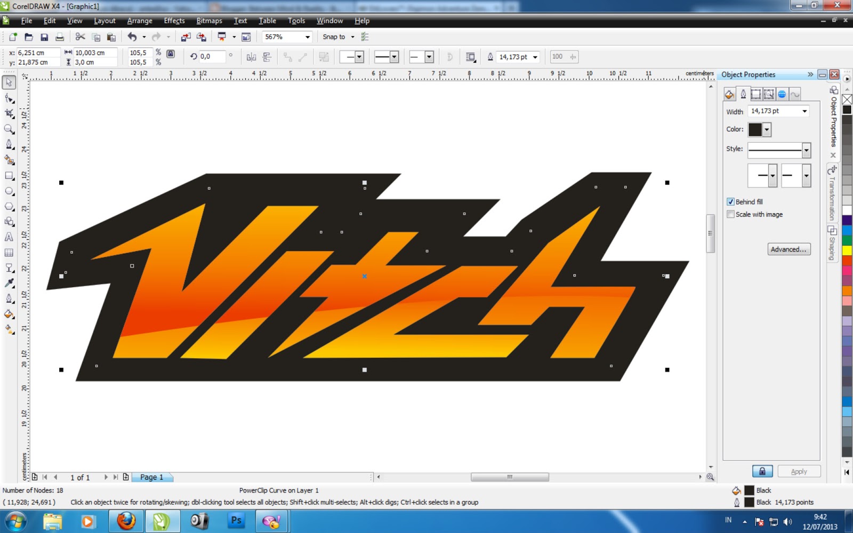Open the zoom level dropdown
853x533 pixels.
coord(308,37)
